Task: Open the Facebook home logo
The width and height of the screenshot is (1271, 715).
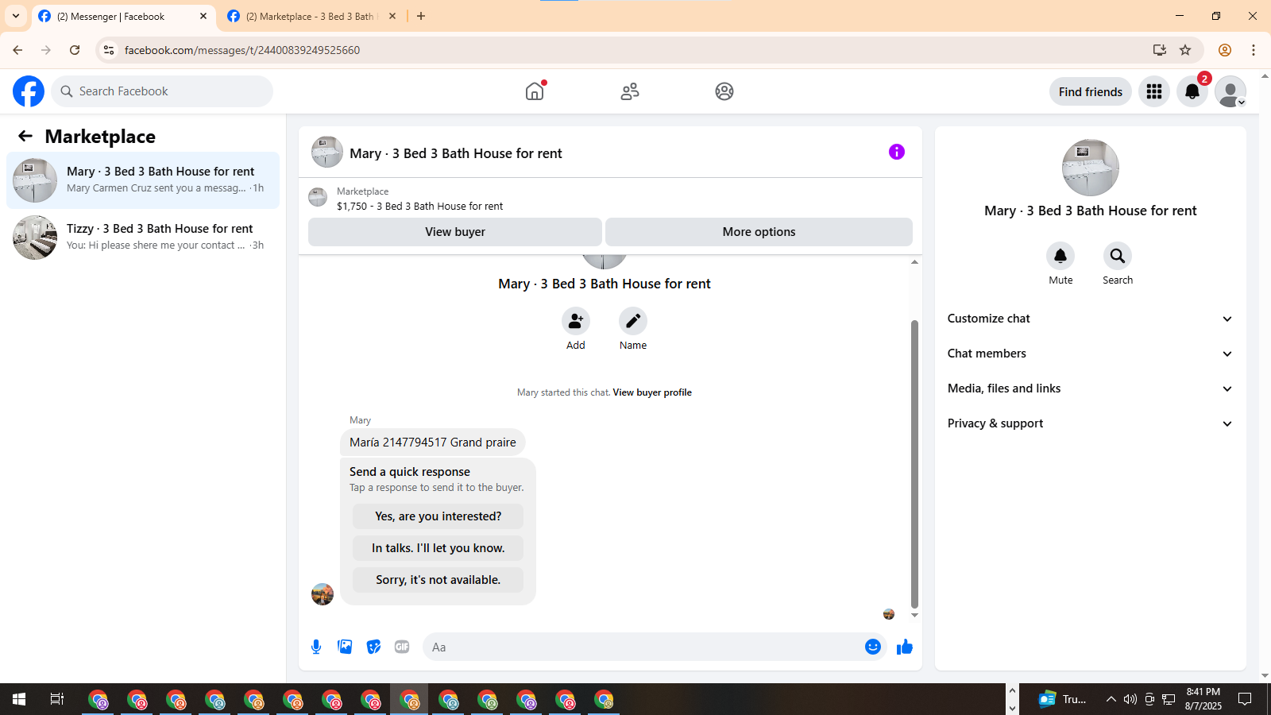Action: 29,91
